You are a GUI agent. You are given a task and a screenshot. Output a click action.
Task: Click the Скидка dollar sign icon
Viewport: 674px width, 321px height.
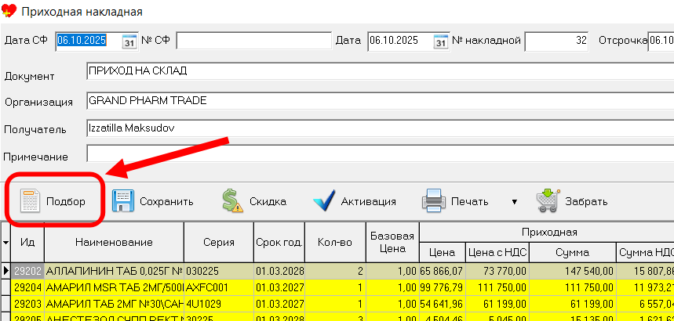[x=232, y=201]
